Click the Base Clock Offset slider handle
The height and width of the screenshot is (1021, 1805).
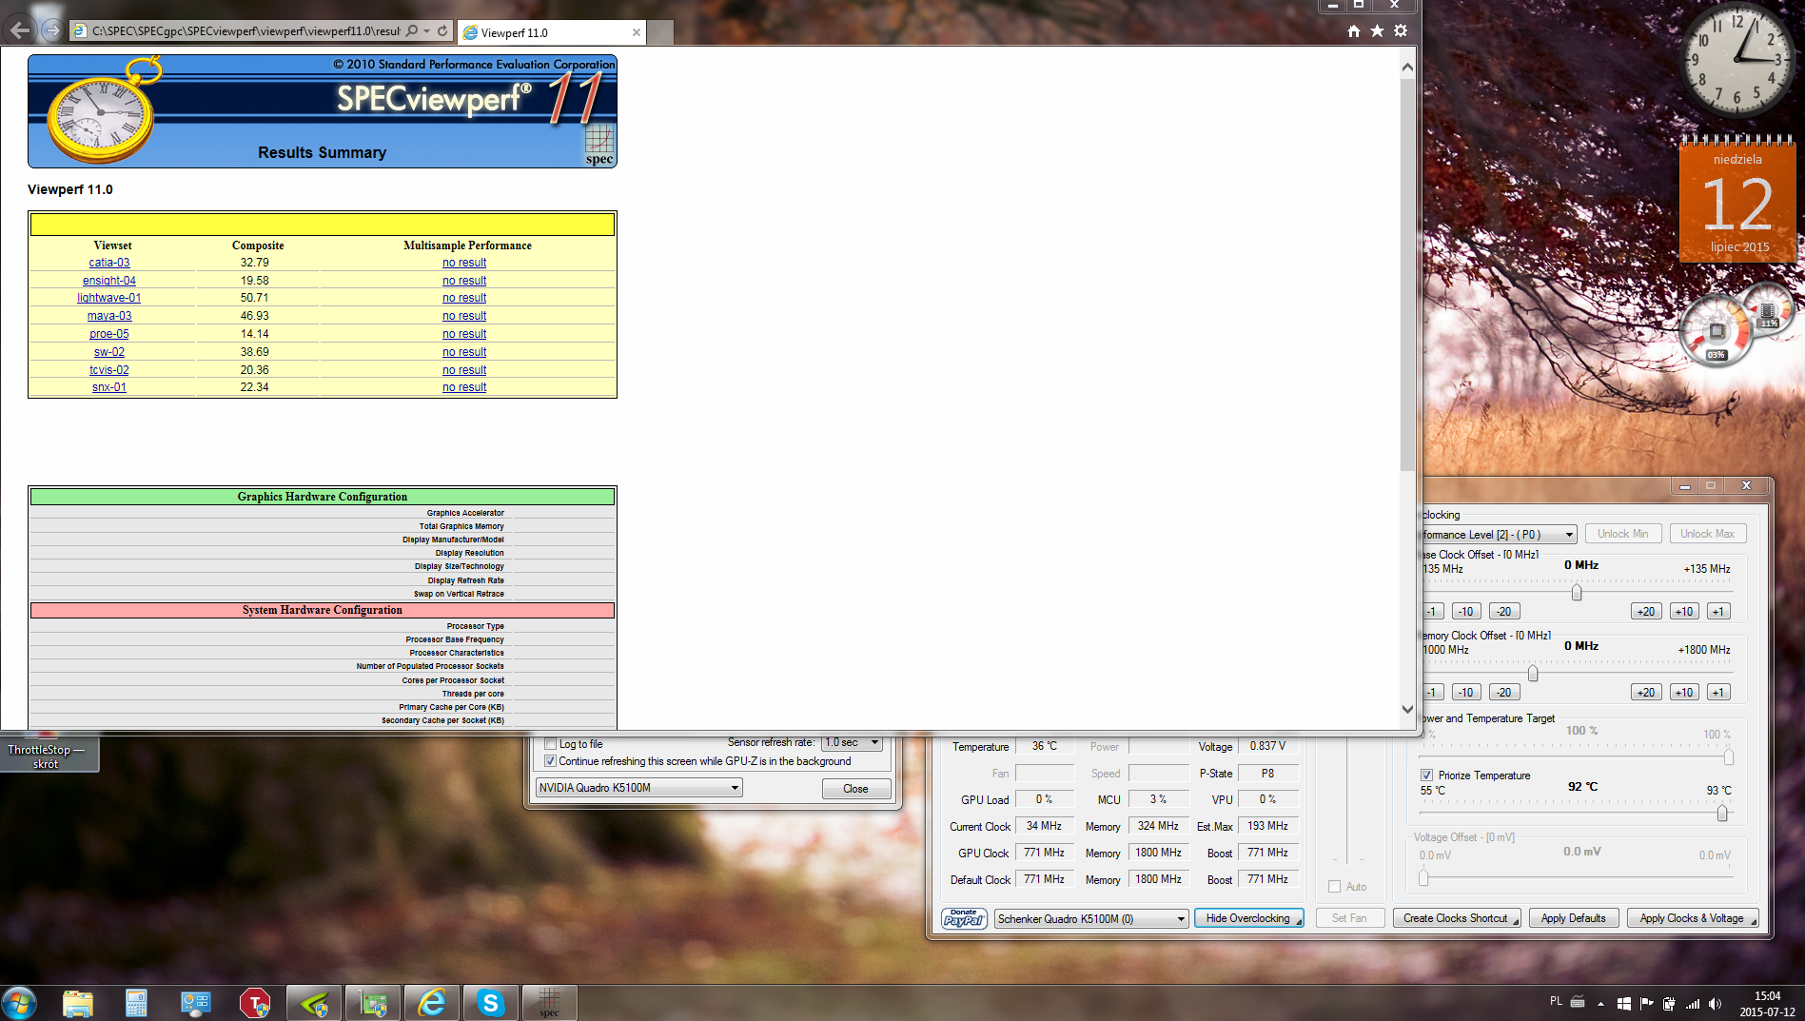(1577, 593)
